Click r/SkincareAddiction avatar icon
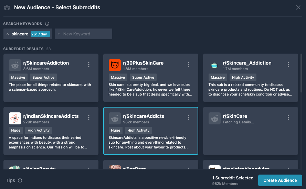Screen dimensions: 306x189 tap(15, 65)
